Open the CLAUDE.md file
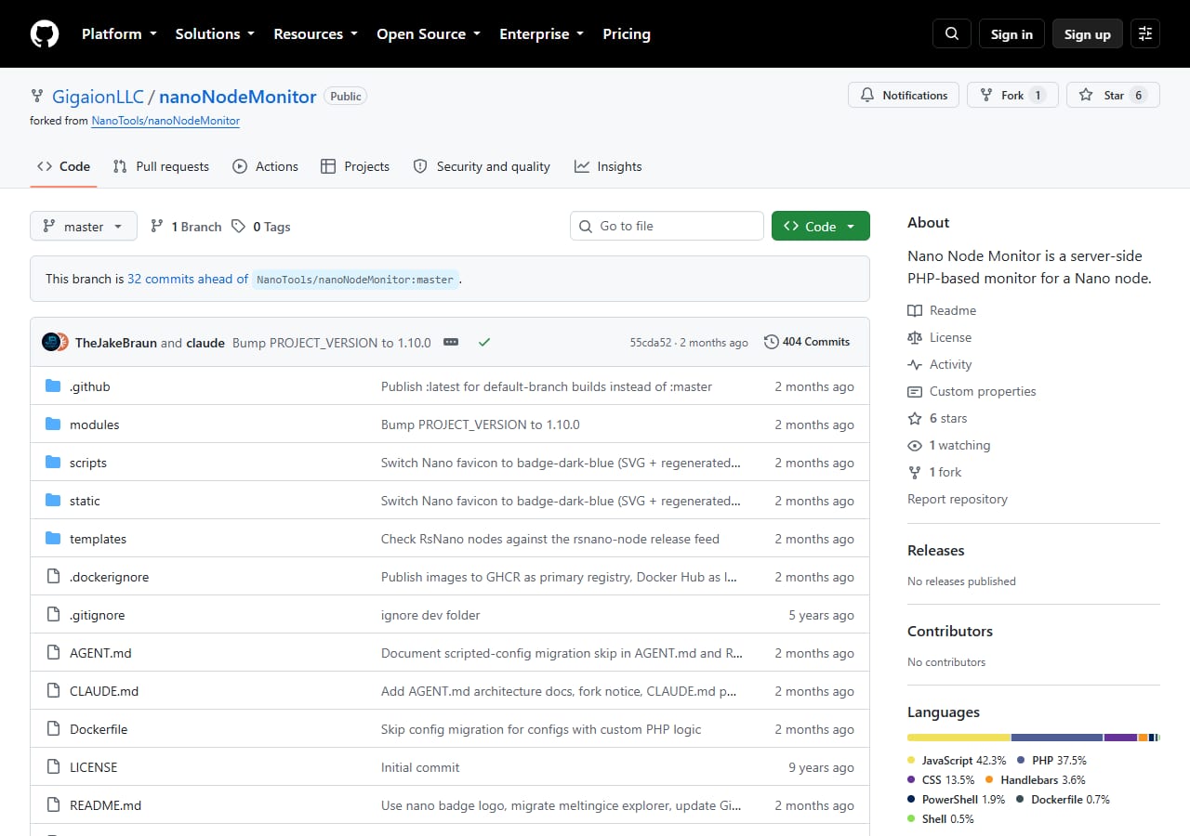 104,691
